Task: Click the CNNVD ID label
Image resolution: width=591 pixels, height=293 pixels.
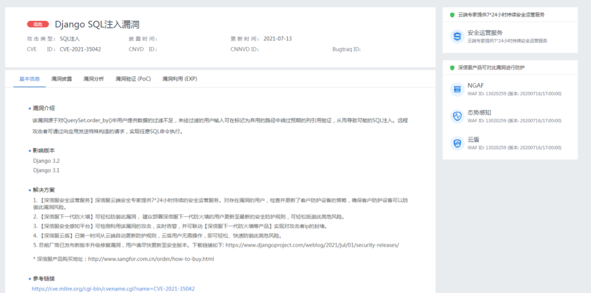Action: point(245,49)
